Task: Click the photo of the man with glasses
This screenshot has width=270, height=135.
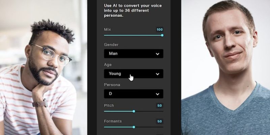Action: coord(44,67)
